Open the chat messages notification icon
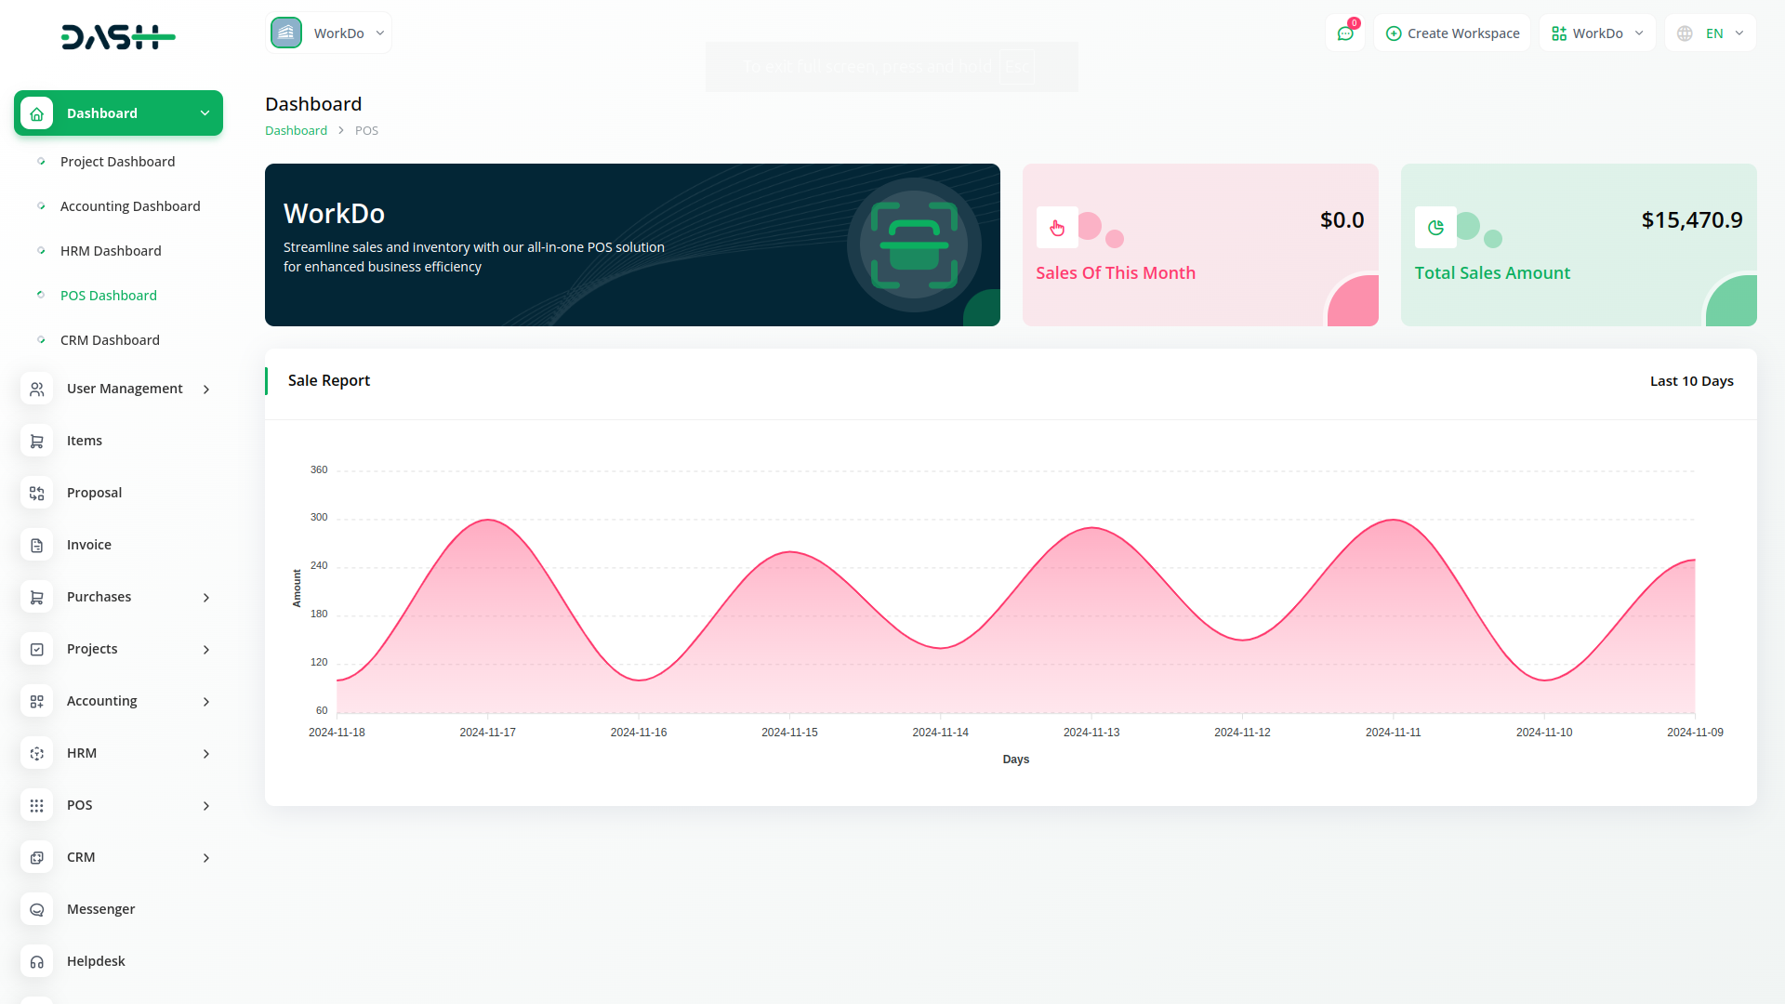Viewport: 1785px width, 1004px height. pyautogui.click(x=1345, y=33)
